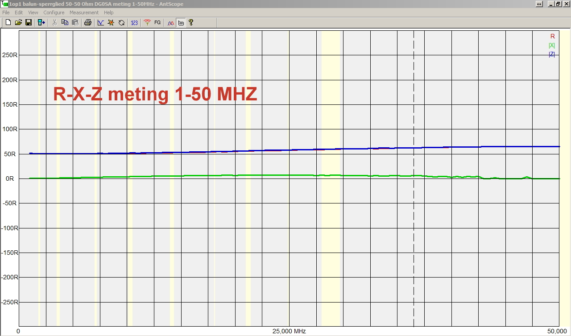571x336 pixels.
Task: Open a file with the folder icon
Action: point(18,22)
